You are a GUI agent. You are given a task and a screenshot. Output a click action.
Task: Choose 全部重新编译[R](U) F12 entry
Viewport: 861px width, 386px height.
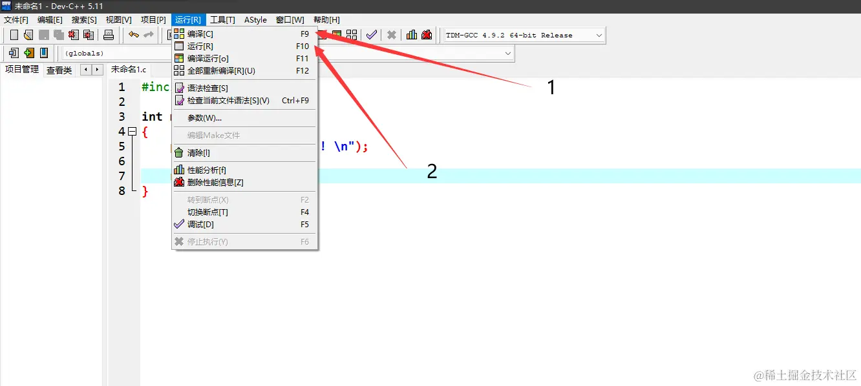point(244,70)
